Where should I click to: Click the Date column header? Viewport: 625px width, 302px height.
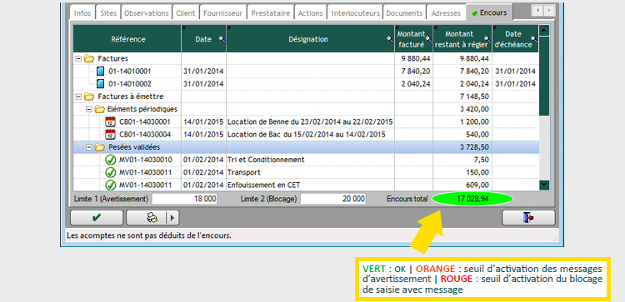point(203,39)
